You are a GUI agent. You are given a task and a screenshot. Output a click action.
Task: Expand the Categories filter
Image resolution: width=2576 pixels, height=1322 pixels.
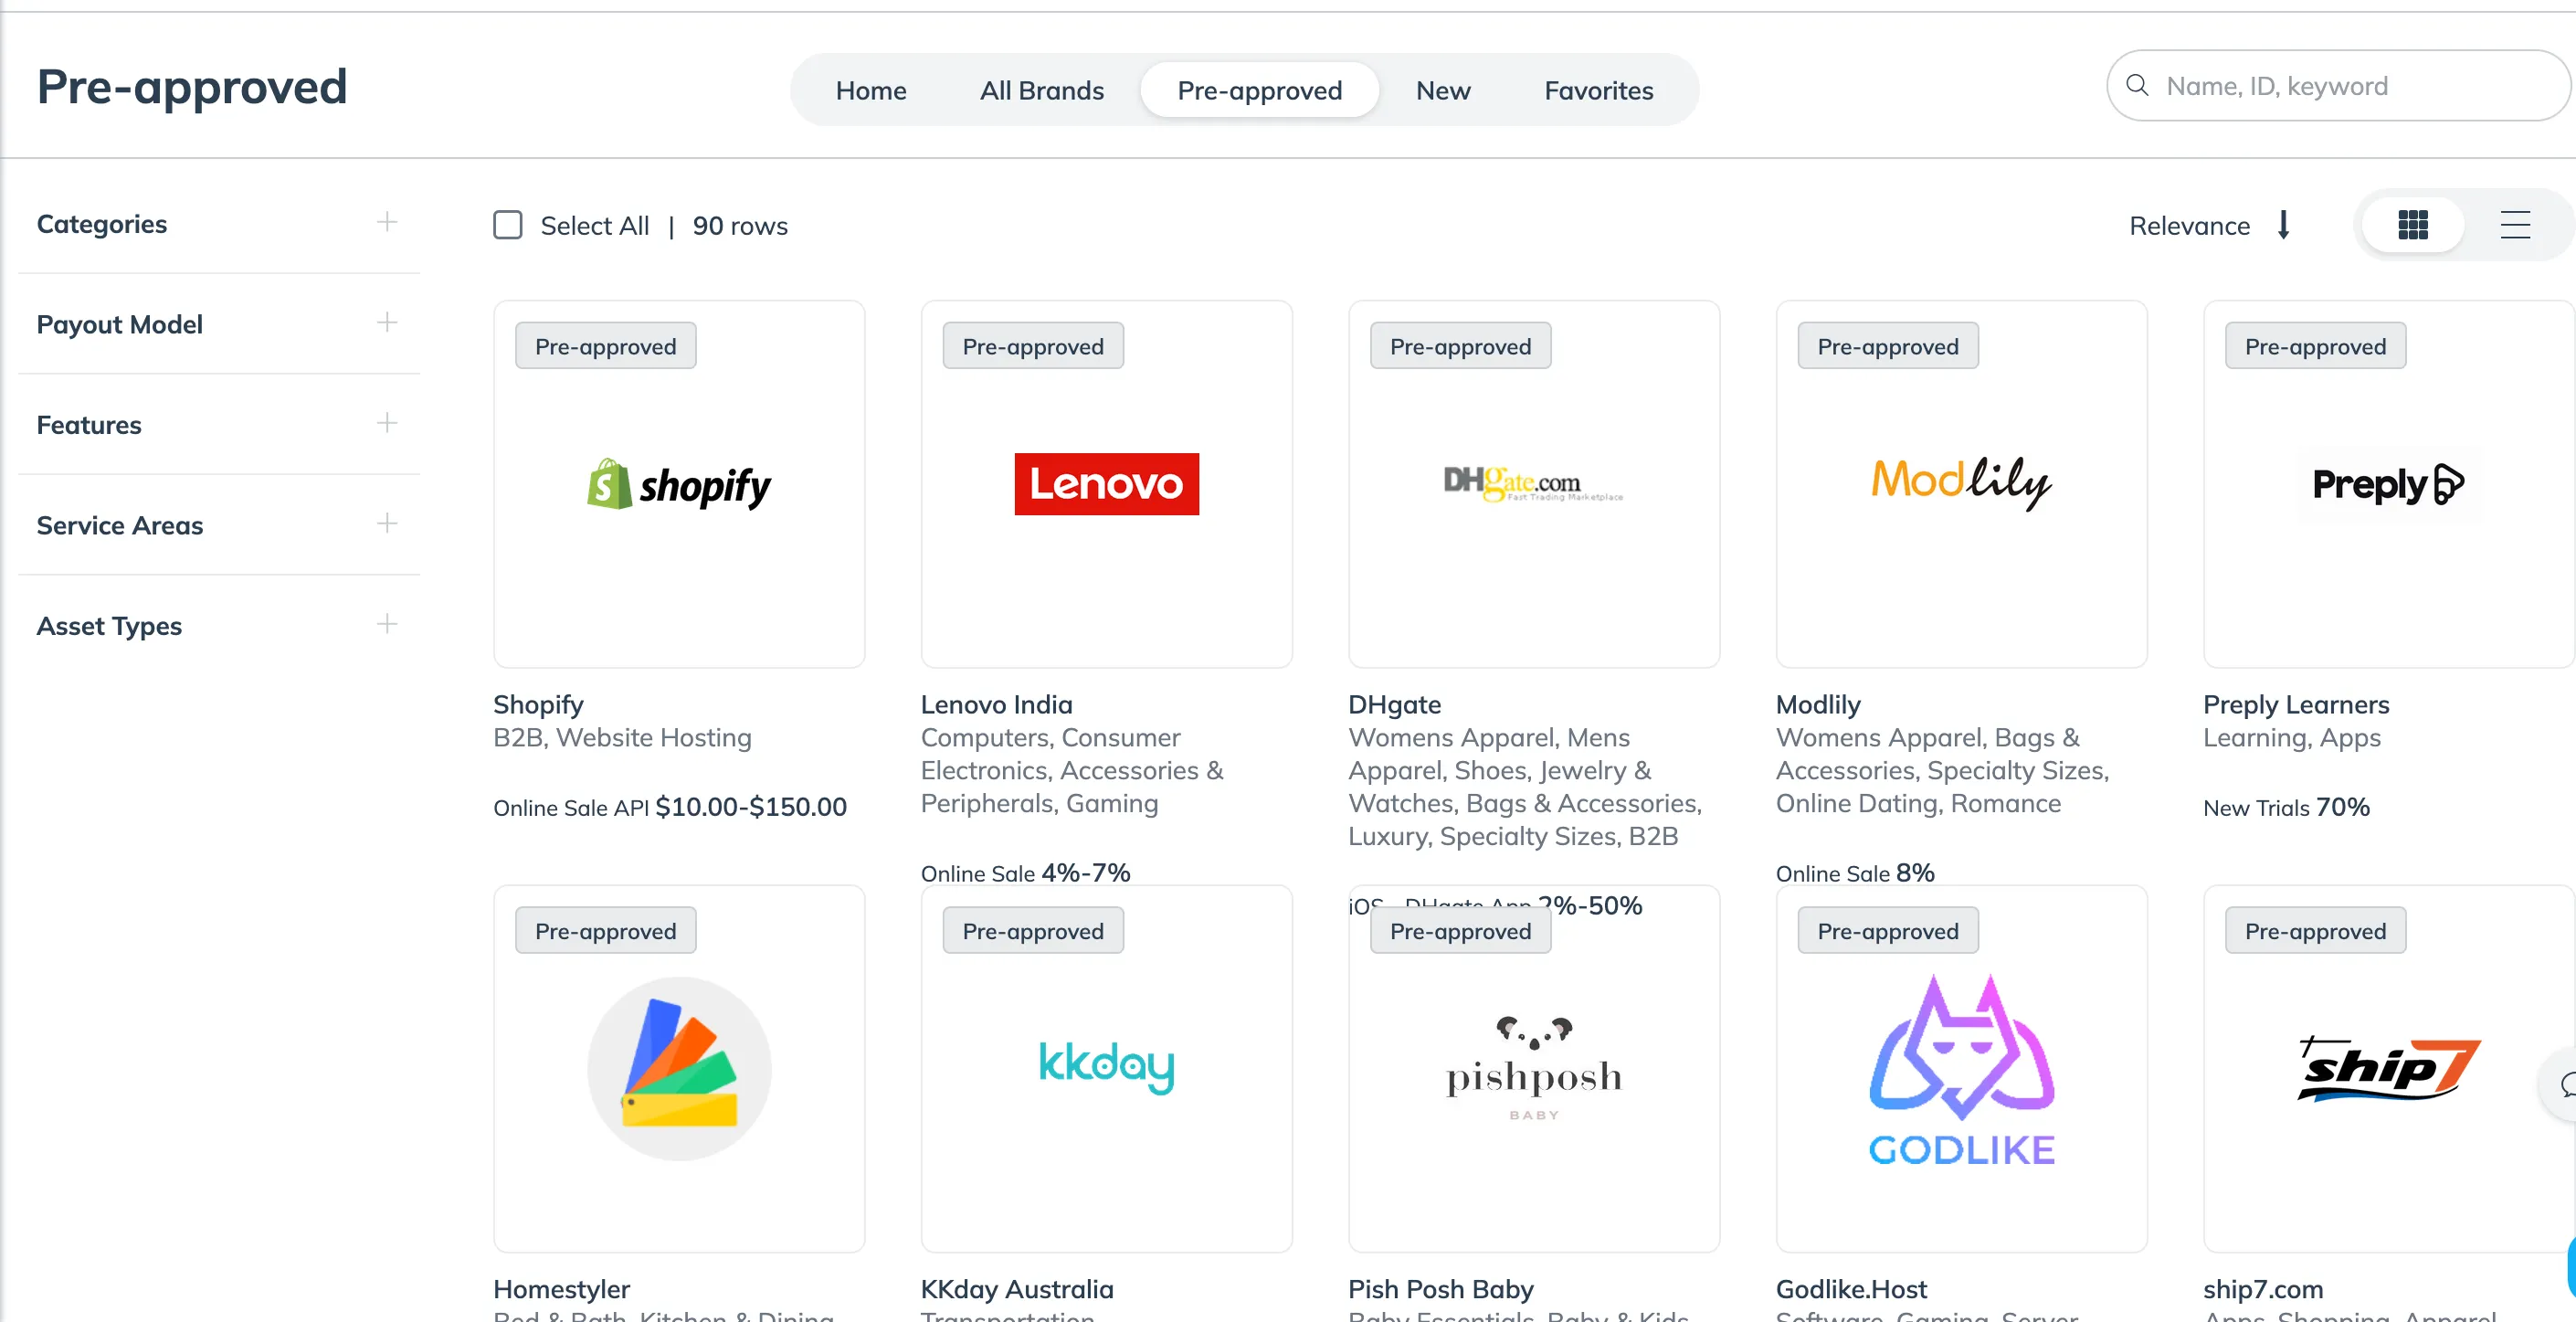coord(387,222)
